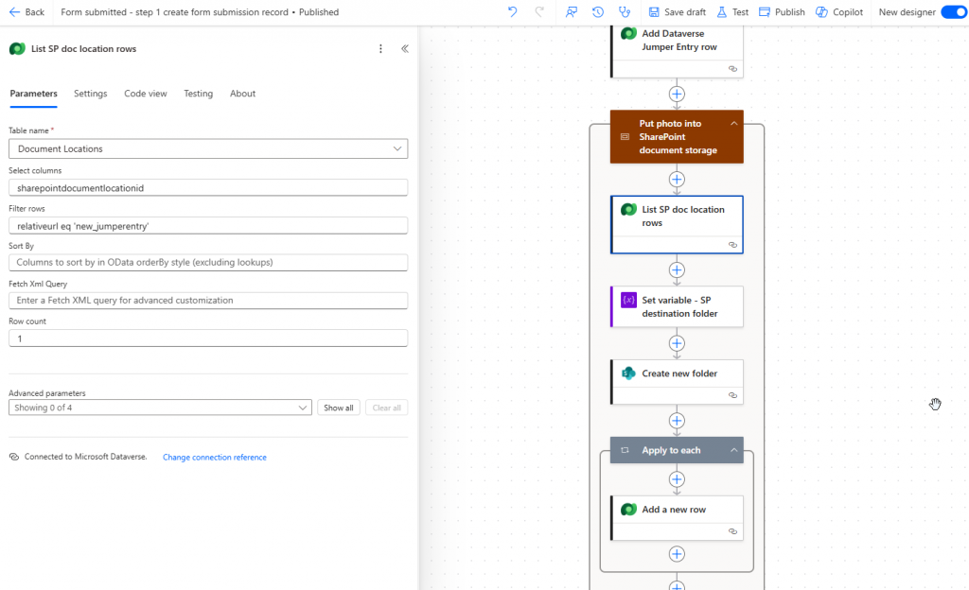Image resolution: width=969 pixels, height=590 pixels.
Task: Click the plus icon above Put photo scope
Action: [x=677, y=94]
